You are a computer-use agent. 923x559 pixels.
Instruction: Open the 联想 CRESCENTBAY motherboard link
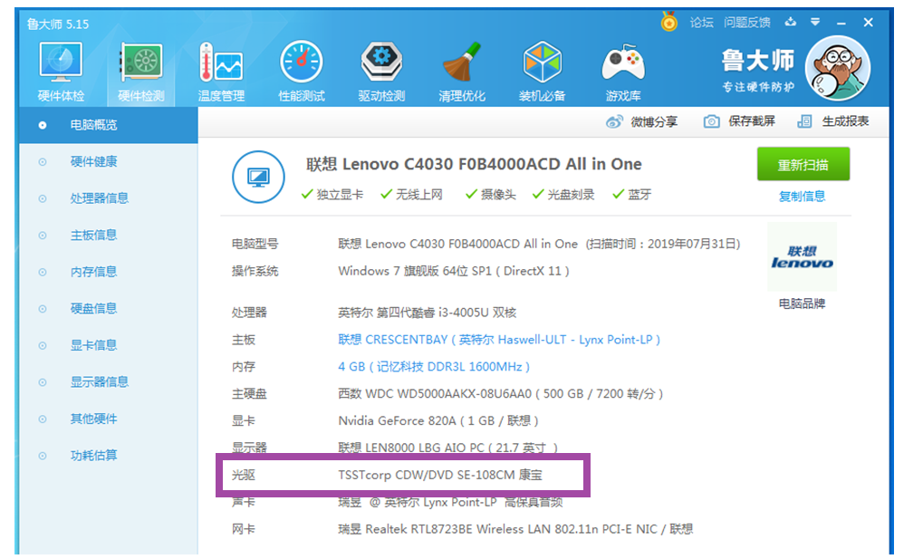point(498,340)
